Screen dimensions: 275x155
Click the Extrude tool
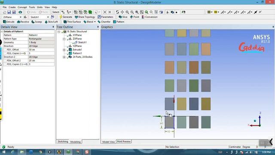(9, 22)
